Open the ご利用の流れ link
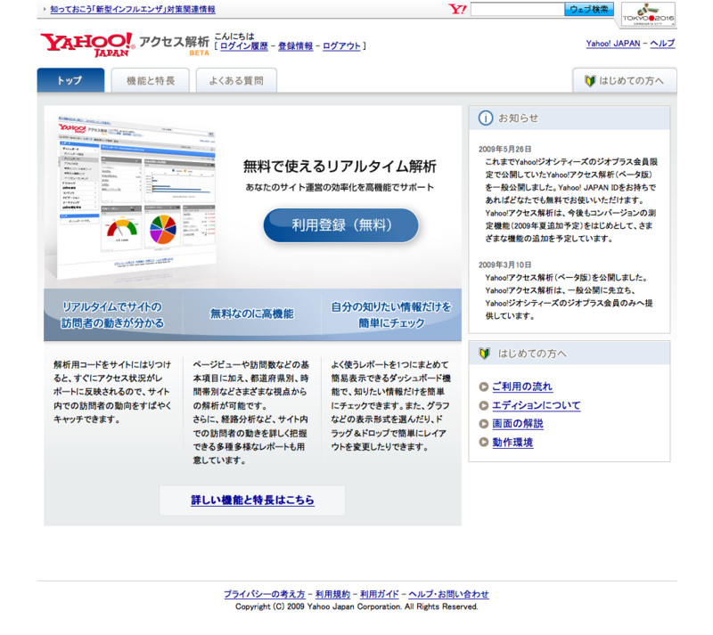This screenshot has height=635, width=713. (522, 387)
